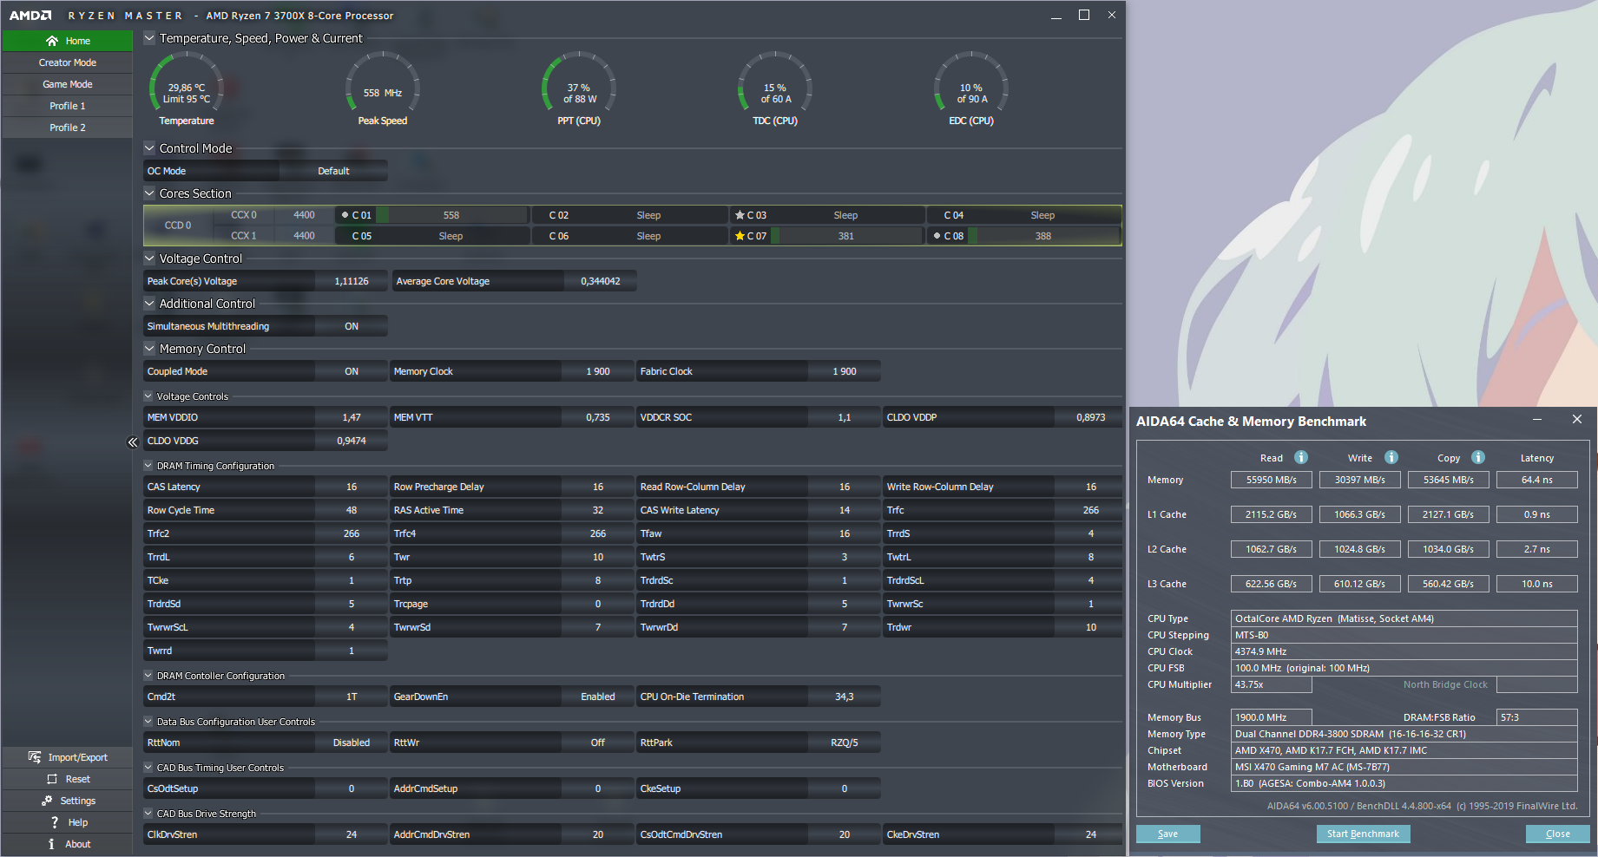Select Profile 1
1598x857 pixels.
(68, 106)
